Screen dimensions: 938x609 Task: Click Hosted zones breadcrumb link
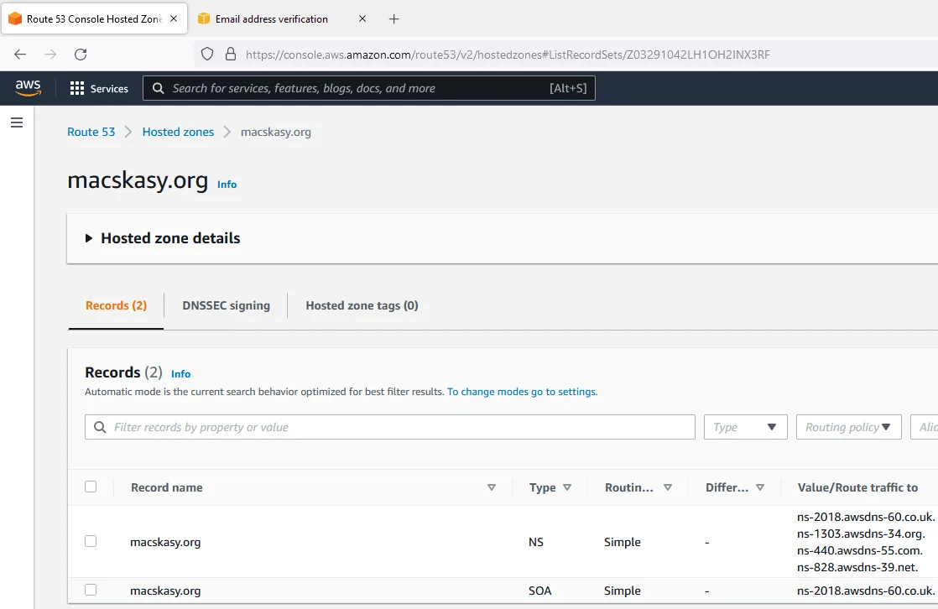(x=178, y=133)
